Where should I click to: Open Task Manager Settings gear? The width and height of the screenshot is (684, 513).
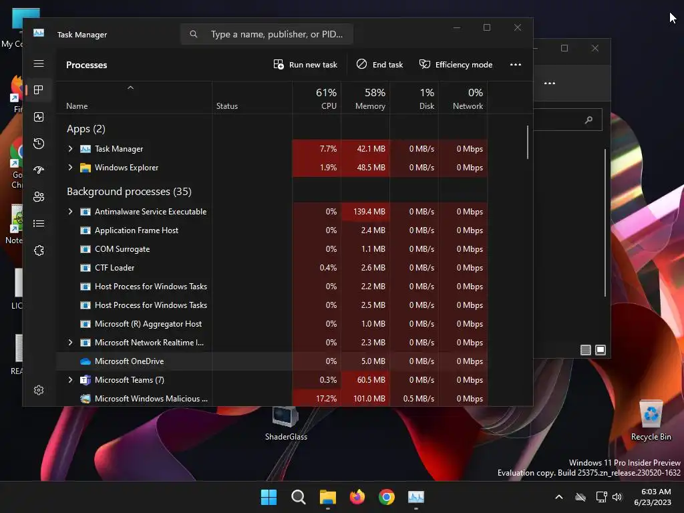tap(39, 390)
